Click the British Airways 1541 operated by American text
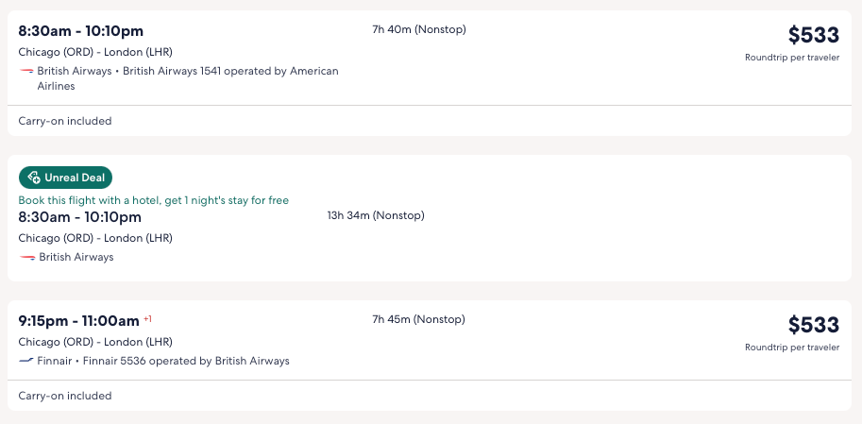The image size is (862, 424). (230, 71)
